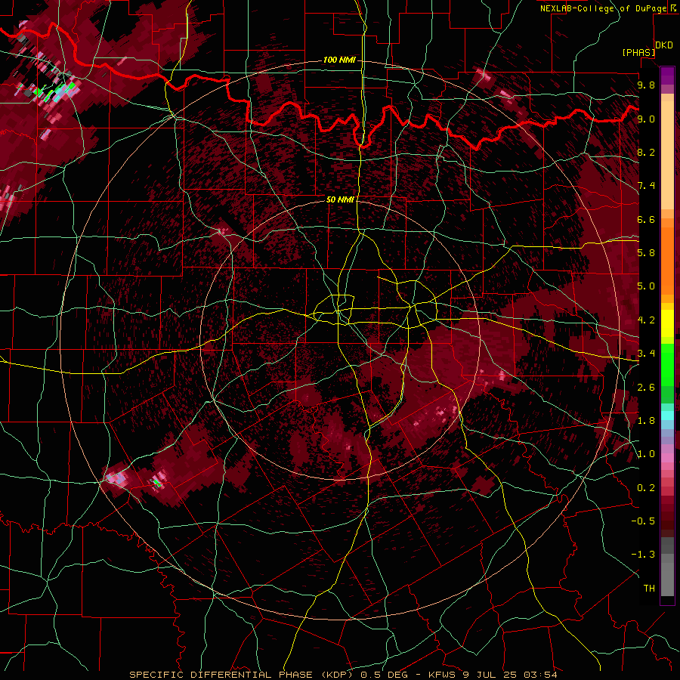Click the NEXLAB-College of DuPage credit text

click(607, 8)
